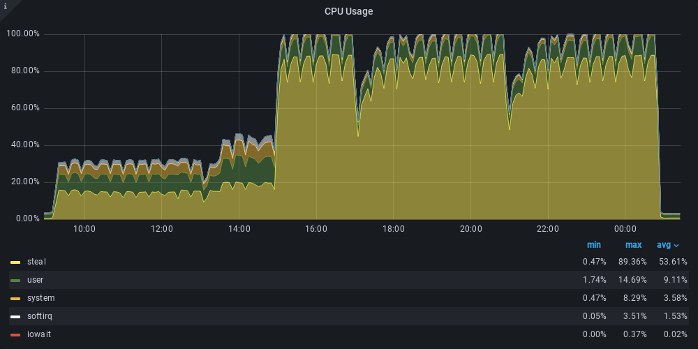Click the sort chevron beside avg
The width and height of the screenshot is (698, 349).
676,246
